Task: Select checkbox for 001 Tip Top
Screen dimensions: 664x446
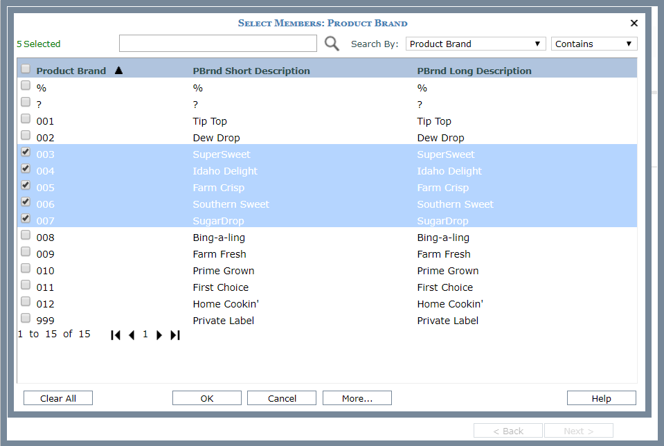Action: point(26,118)
